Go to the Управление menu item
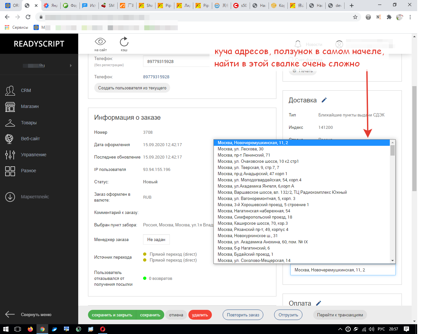This screenshot has width=440, height=334. point(34,155)
